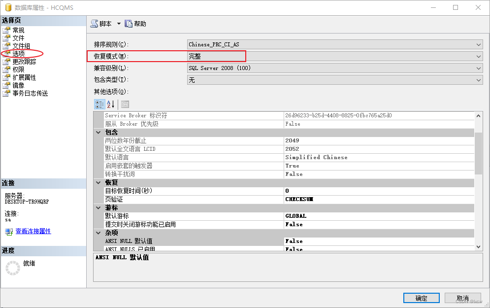The height and width of the screenshot is (308, 490).
Task: Click the GLOBAL value for 默认游标
Action: [295, 216]
